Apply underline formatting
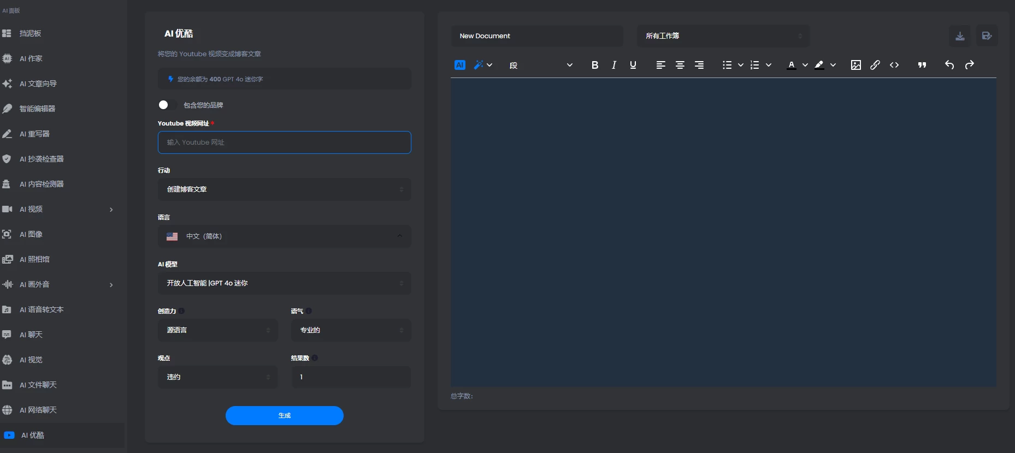The width and height of the screenshot is (1015, 453). point(633,65)
